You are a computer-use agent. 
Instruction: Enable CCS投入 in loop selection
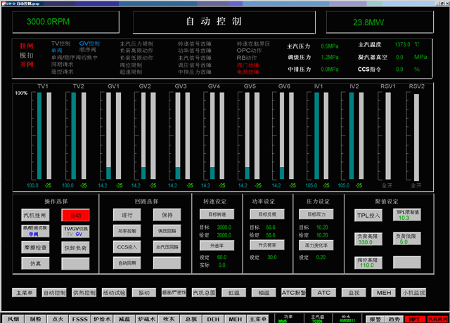(x=127, y=247)
